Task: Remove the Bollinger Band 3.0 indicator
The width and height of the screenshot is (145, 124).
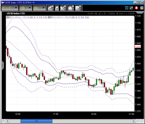Action: point(49,17)
